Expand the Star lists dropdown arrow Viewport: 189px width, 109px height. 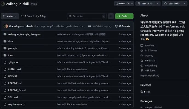[x=185, y=4]
